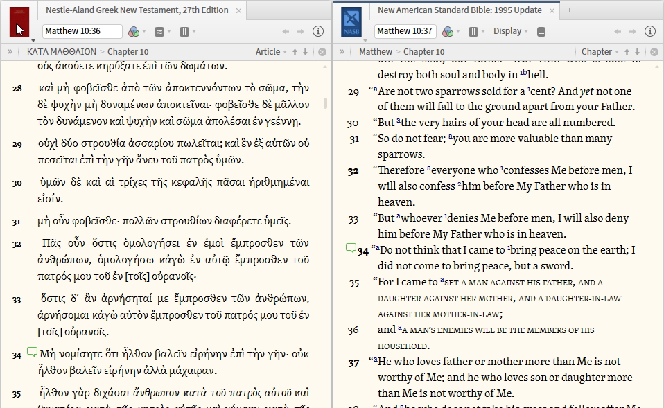Jump to next Chapter in NASB panel
Viewport: 664px width, 408px height.
637,52
